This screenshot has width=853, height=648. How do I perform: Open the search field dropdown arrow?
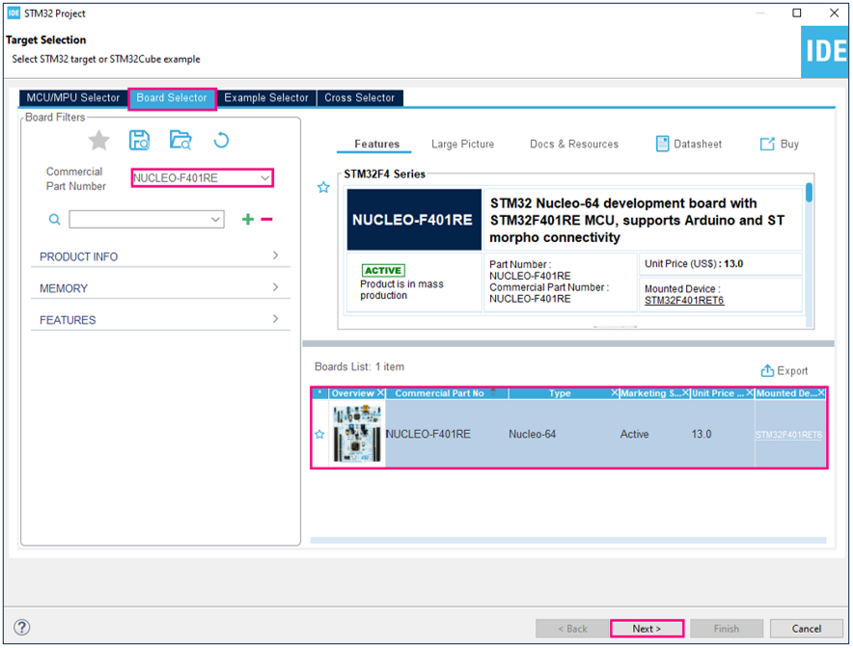click(x=216, y=220)
